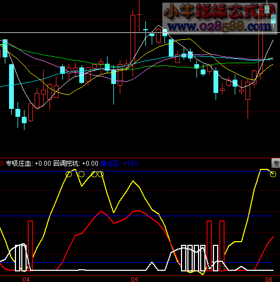This screenshot has height=282, width=280.
Task: Click the last red signal bar in indicator
Action: coord(222,245)
